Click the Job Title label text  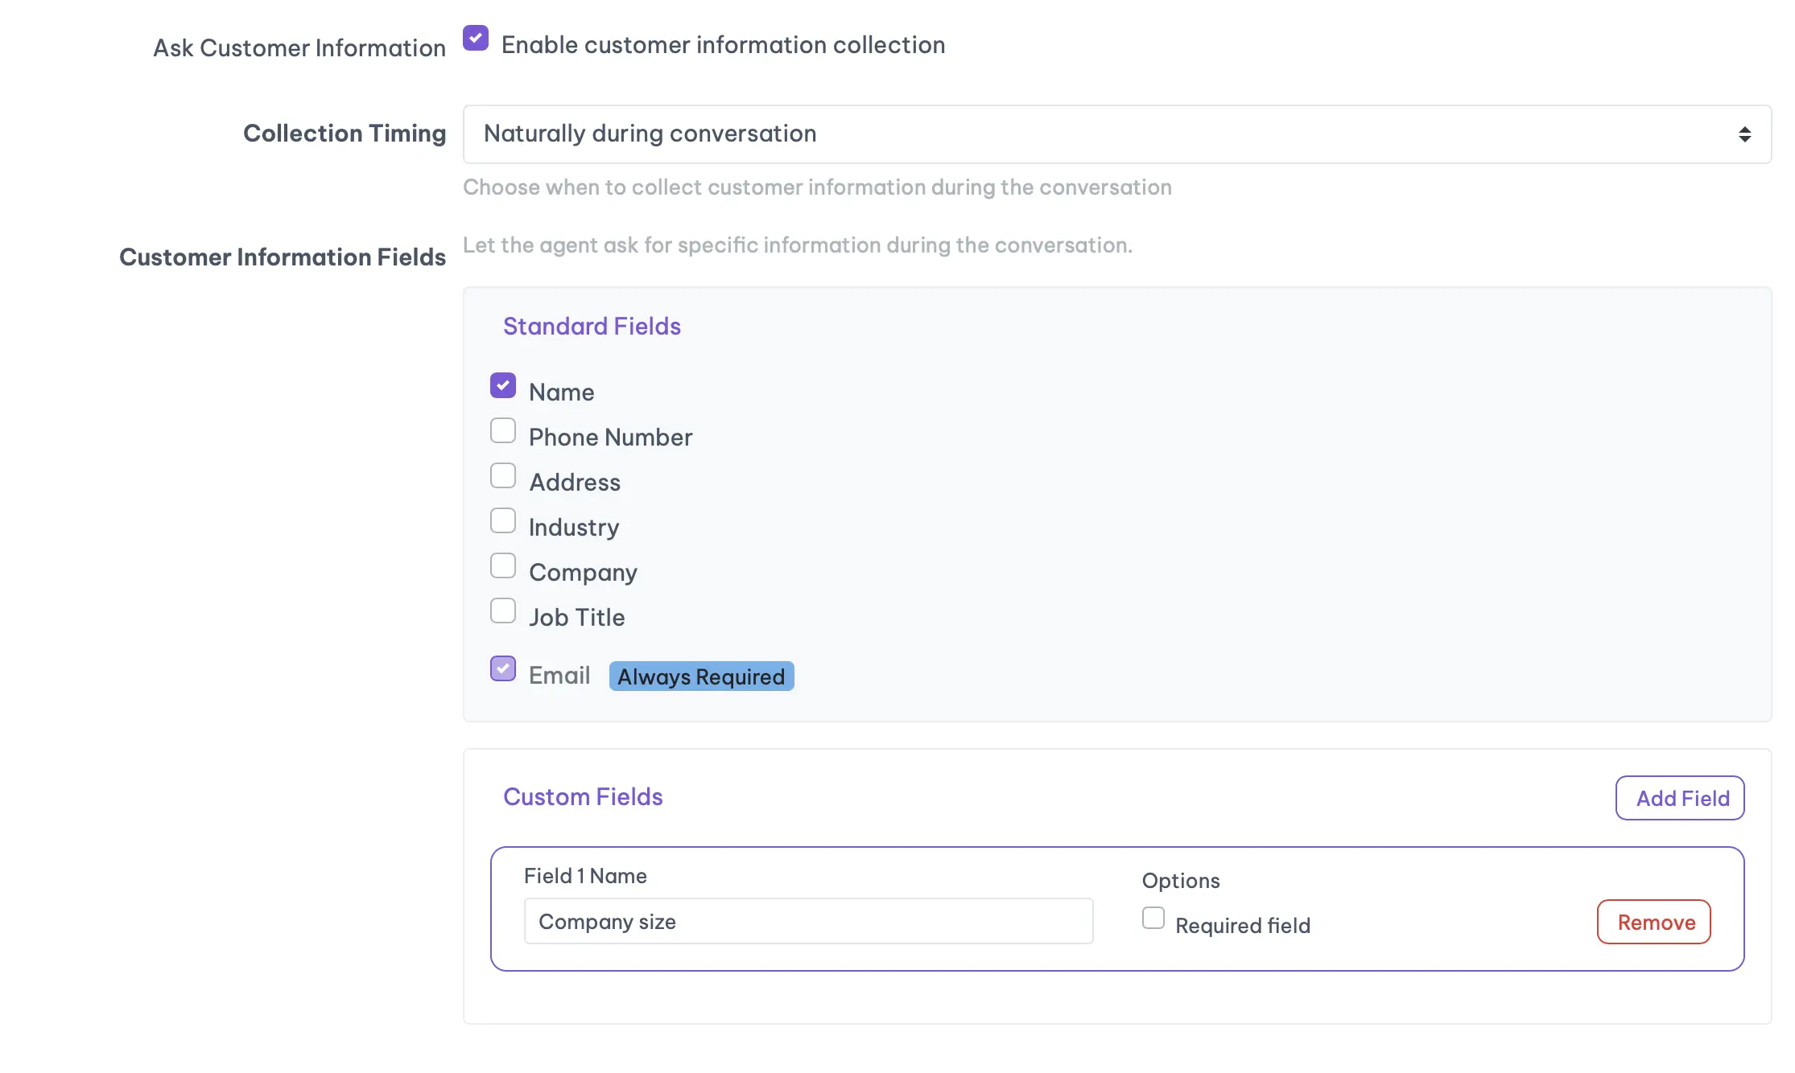click(576, 618)
